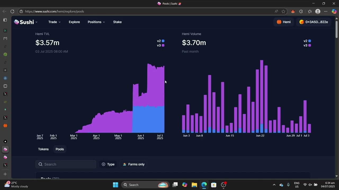Add a new tab with plus icon

pyautogui.click(x=5, y=174)
